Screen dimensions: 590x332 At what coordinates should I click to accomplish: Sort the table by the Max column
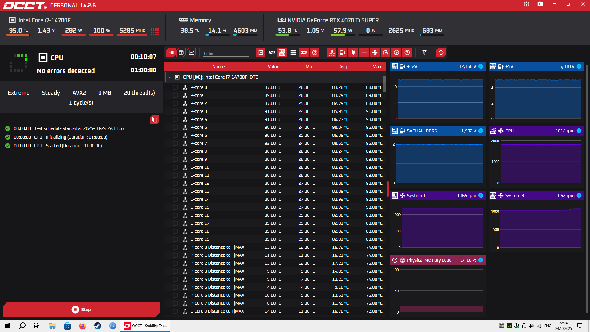[x=376, y=67]
